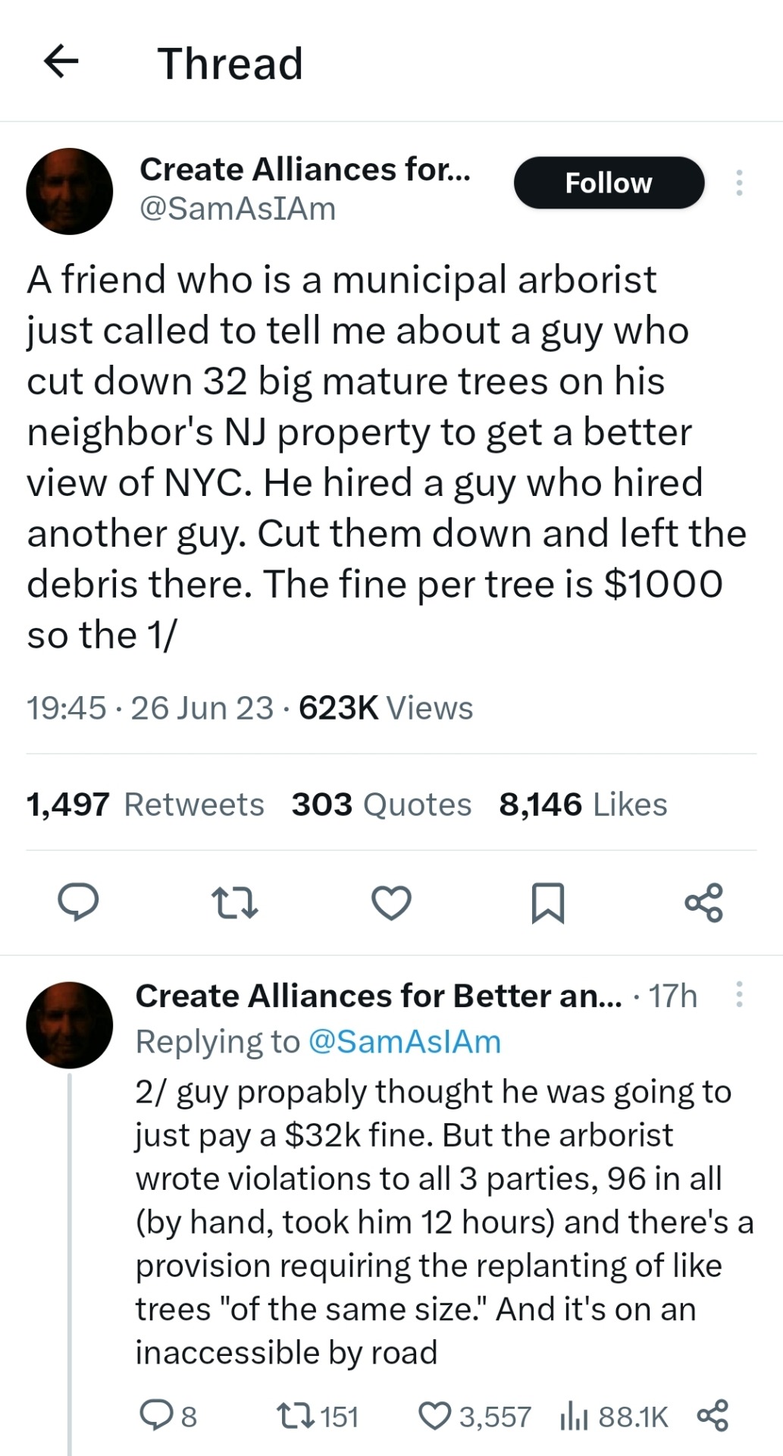
Task: Retweet the main tweet
Action: click(234, 902)
